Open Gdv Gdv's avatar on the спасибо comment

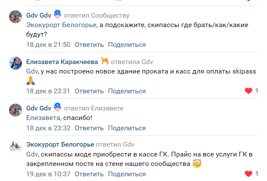point(15,110)
